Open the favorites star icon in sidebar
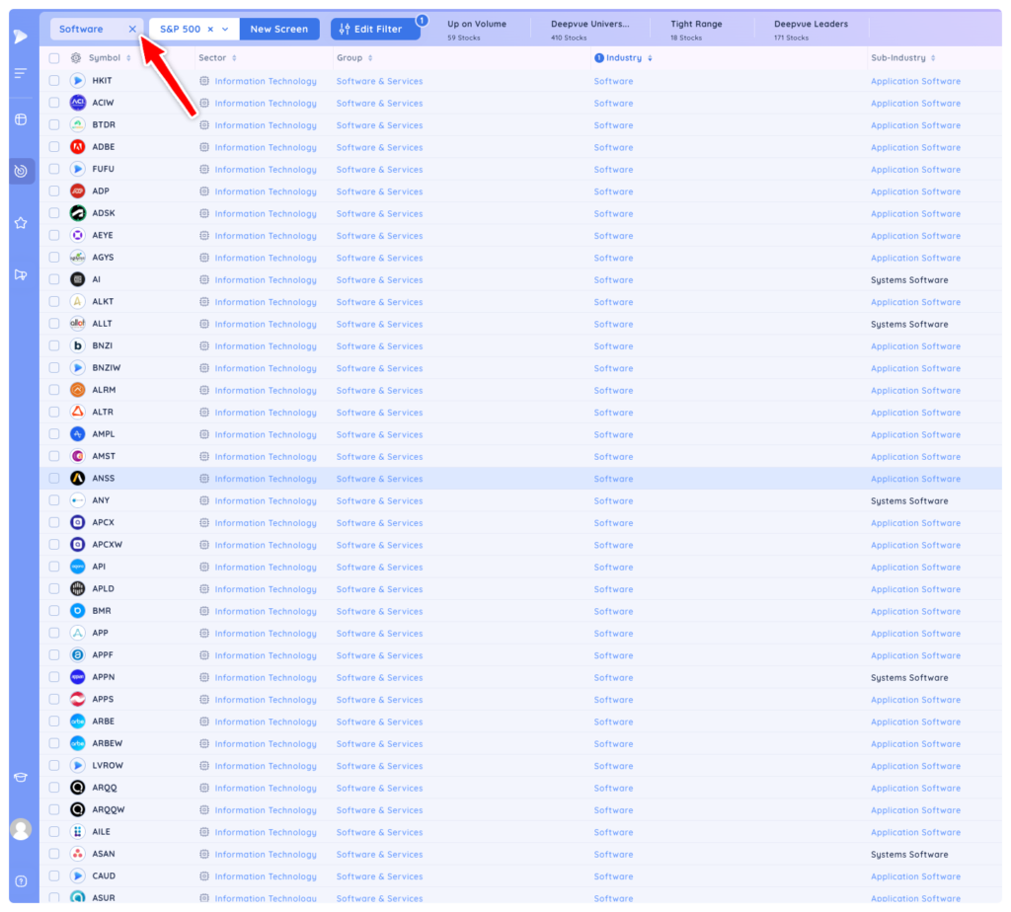 coord(21,223)
